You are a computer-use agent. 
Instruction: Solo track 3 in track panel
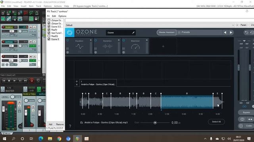[35, 56]
